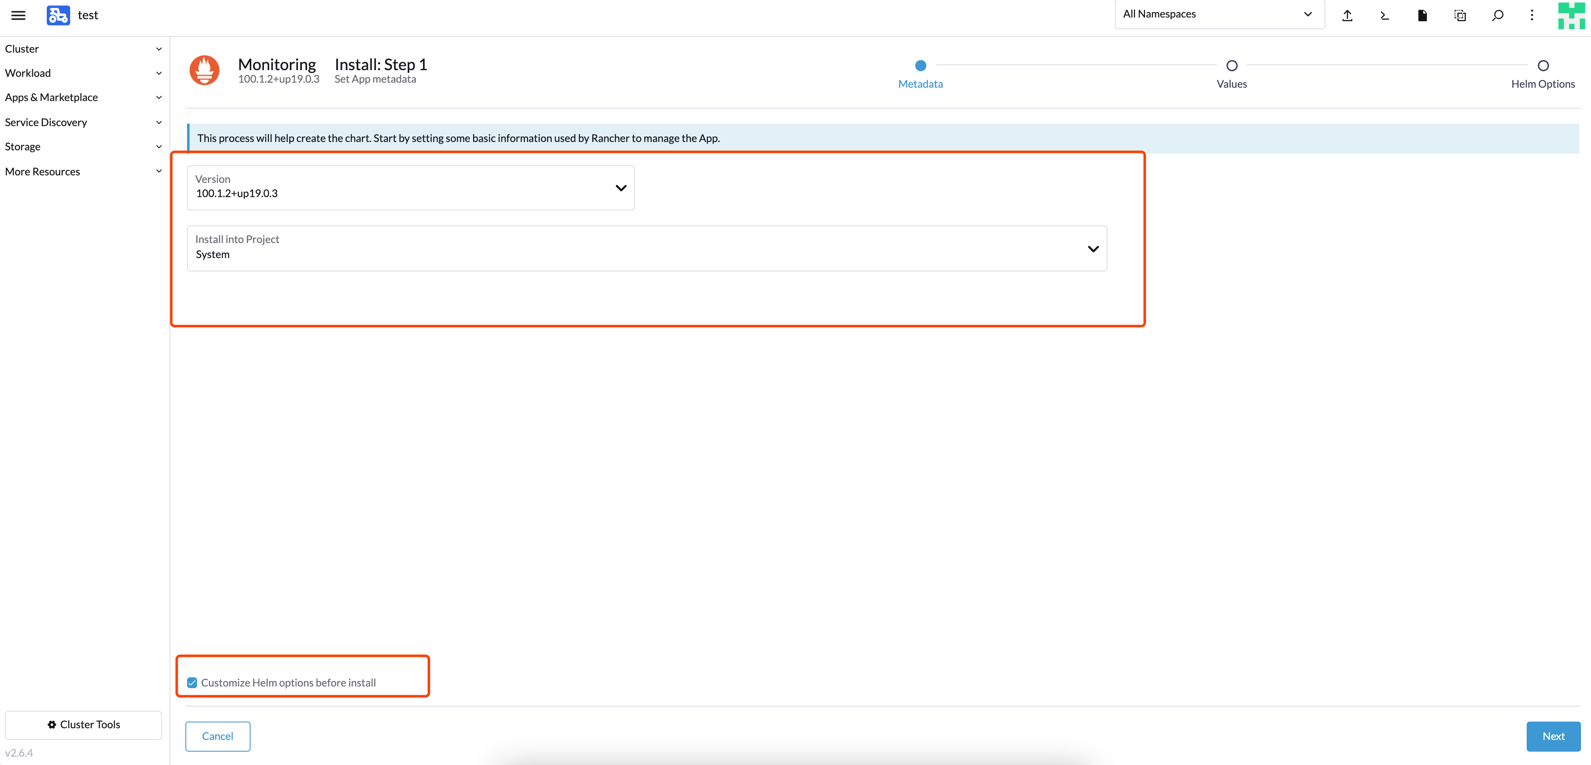The image size is (1591, 765).
Task: Open the hamburger navigation menu
Action: (x=18, y=15)
